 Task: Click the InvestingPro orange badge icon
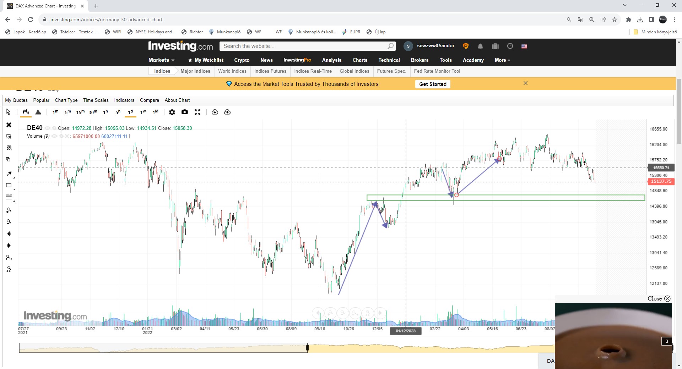(466, 46)
